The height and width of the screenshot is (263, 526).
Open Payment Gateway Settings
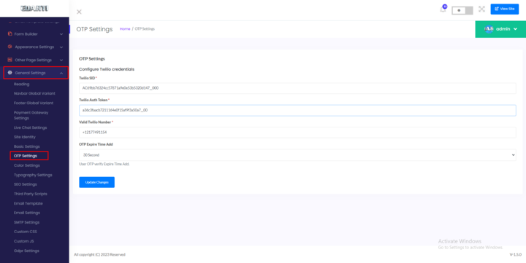[x=31, y=115]
